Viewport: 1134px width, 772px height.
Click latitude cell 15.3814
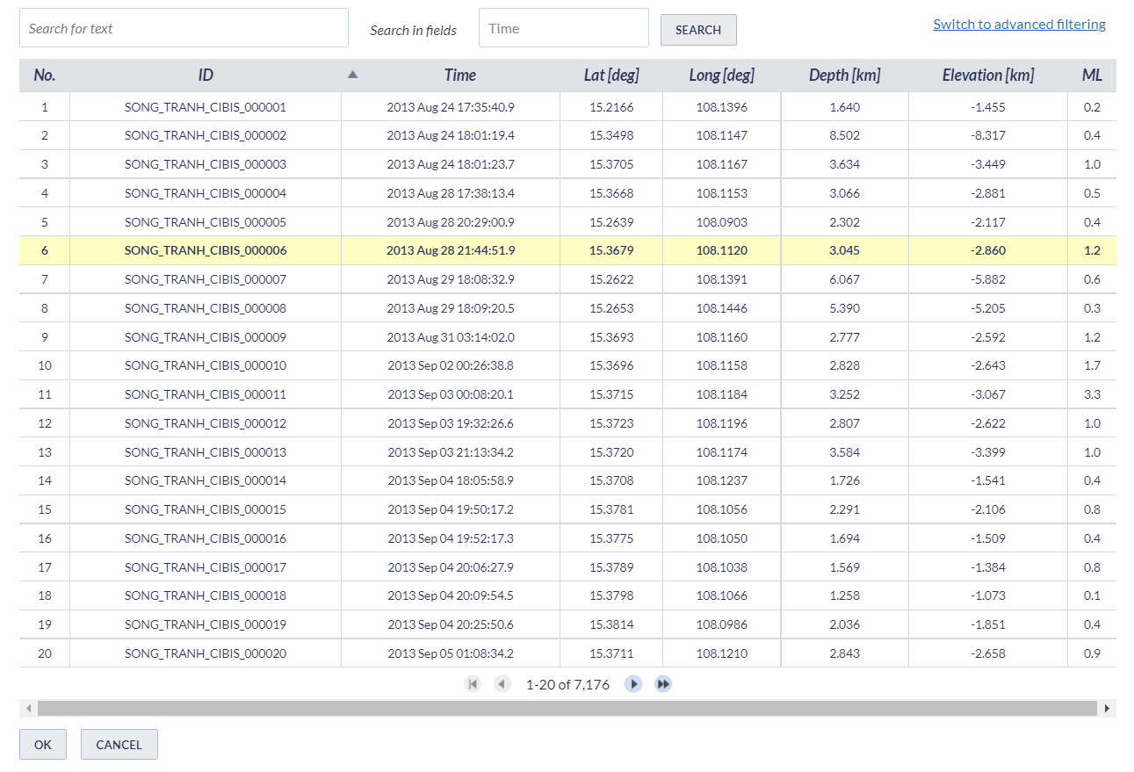(x=611, y=624)
